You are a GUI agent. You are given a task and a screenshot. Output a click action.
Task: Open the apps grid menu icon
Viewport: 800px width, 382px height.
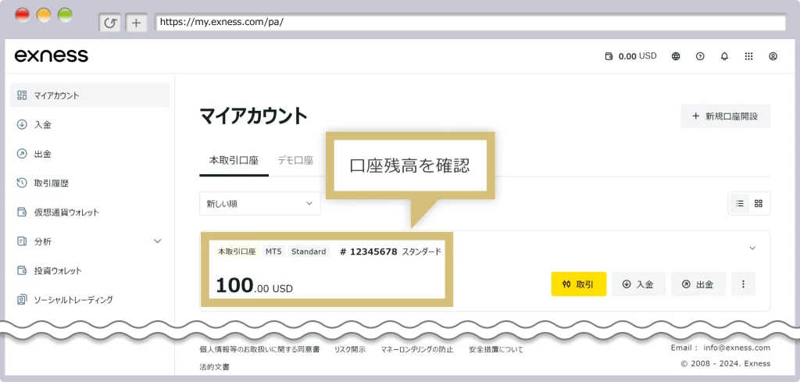click(748, 56)
